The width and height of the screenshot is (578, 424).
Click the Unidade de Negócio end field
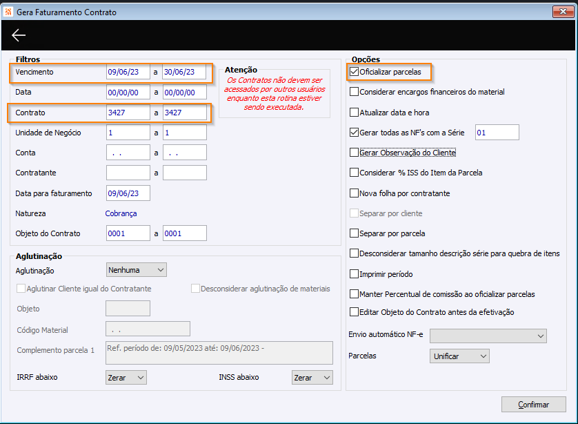(x=184, y=133)
